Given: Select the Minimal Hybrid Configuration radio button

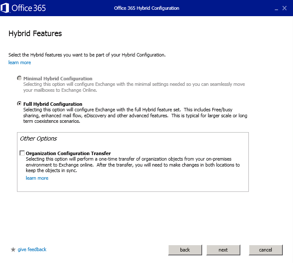Looking at the screenshot, I should click(19, 78).
